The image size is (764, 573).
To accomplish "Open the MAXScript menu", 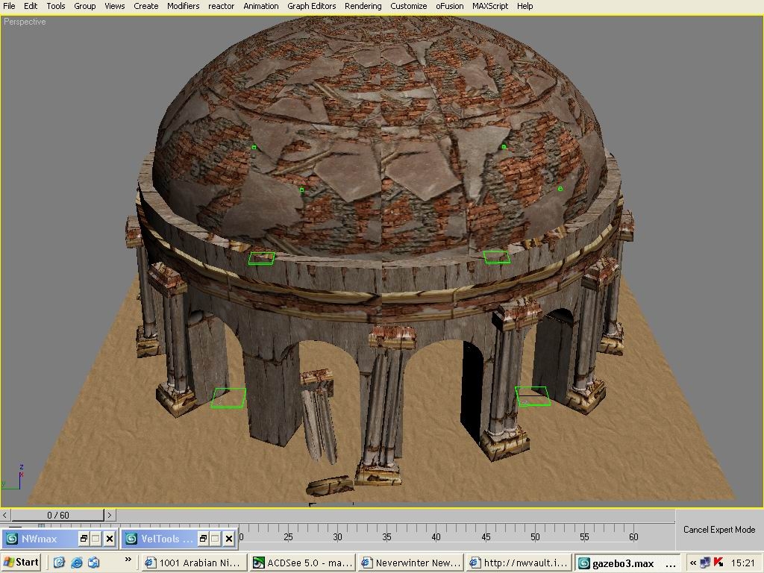I will tap(489, 6).
